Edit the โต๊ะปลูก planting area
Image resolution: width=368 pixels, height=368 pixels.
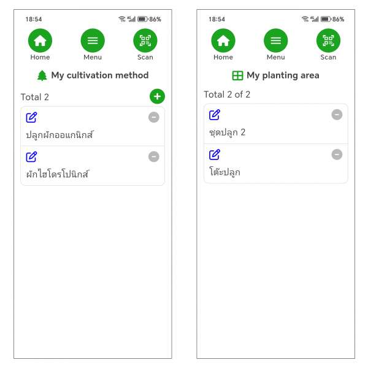point(215,154)
